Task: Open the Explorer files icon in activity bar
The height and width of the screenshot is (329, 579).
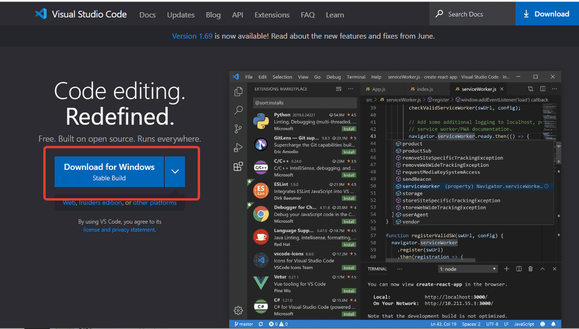Action: tap(238, 92)
